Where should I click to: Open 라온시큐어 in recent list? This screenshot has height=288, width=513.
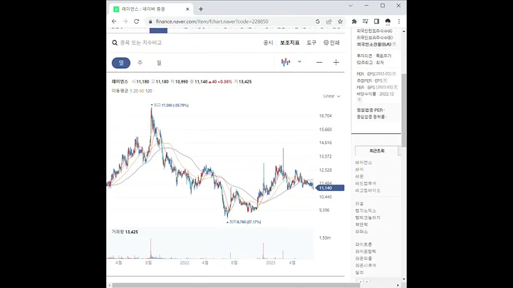coord(366,265)
